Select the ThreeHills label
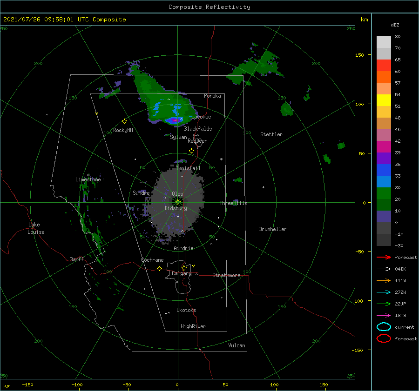This screenshot has height=391, width=419. click(x=233, y=203)
